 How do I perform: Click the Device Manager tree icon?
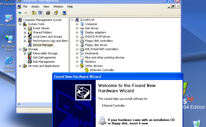point(30,45)
